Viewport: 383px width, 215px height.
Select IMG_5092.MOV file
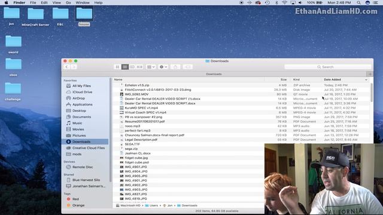tap(136, 94)
